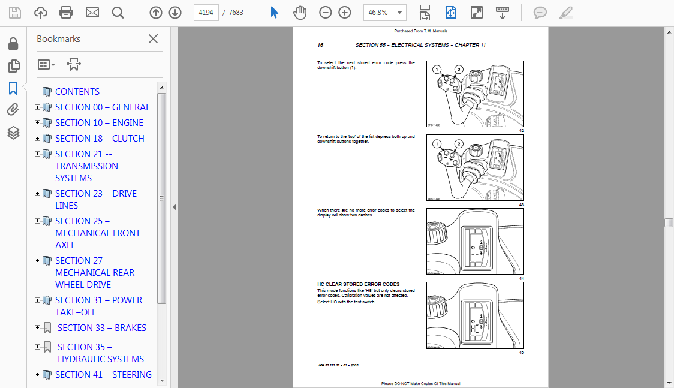Expand SECTION 10 – ENGINE bookmark
The image size is (674, 388).
coord(37,122)
